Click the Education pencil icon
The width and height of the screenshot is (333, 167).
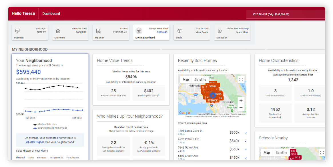[220, 31]
